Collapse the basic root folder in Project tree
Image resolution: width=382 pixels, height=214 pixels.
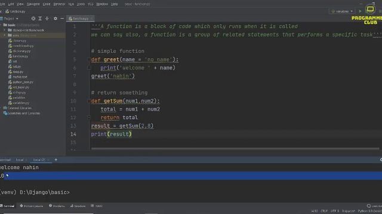point(1,25)
